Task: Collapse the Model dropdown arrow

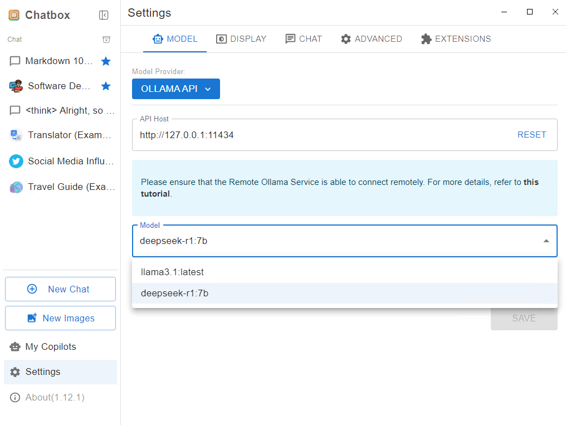Action: point(546,241)
